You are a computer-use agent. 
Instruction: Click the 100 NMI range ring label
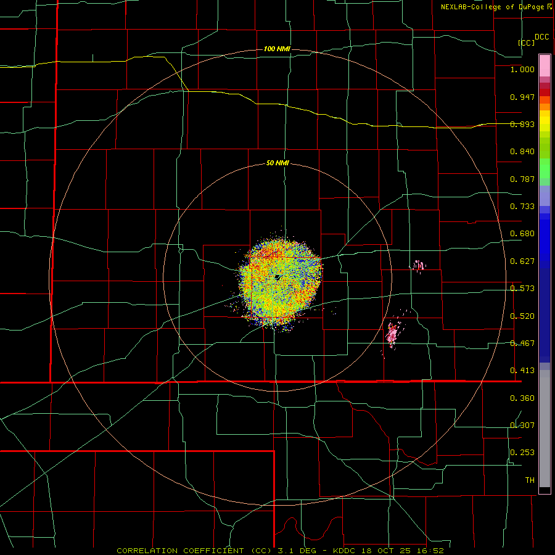277,49
